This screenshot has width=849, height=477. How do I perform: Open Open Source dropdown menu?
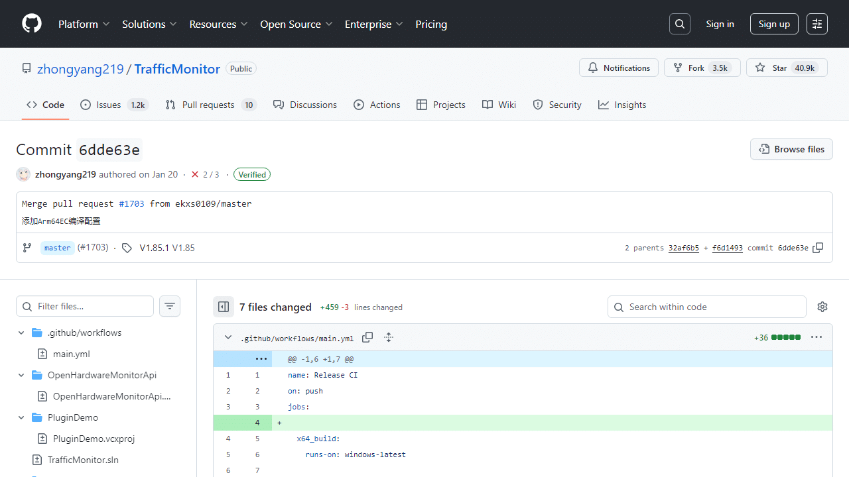[296, 24]
